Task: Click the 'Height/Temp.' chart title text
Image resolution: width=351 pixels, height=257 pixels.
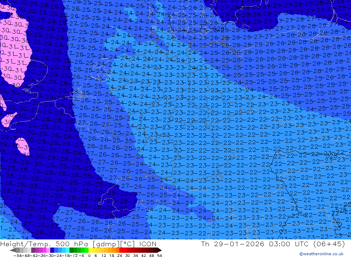Action: pos(26,244)
